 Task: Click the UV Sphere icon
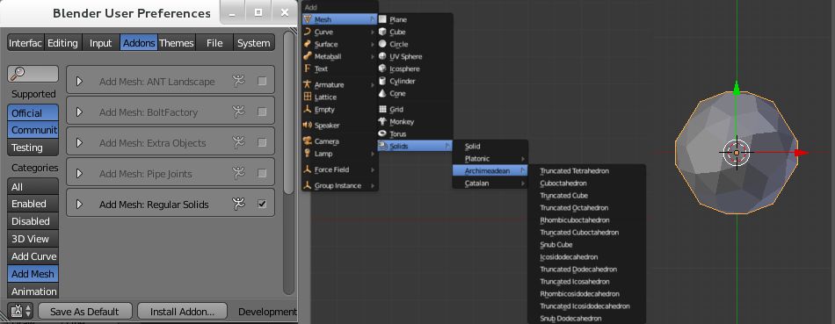[x=382, y=56]
